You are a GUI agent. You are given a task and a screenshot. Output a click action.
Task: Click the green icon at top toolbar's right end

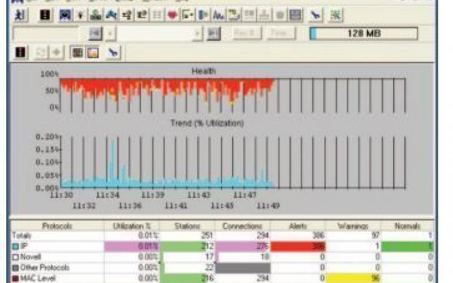(x=336, y=15)
